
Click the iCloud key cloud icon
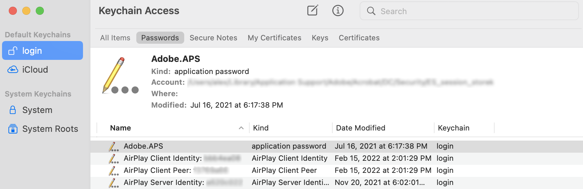(x=13, y=70)
